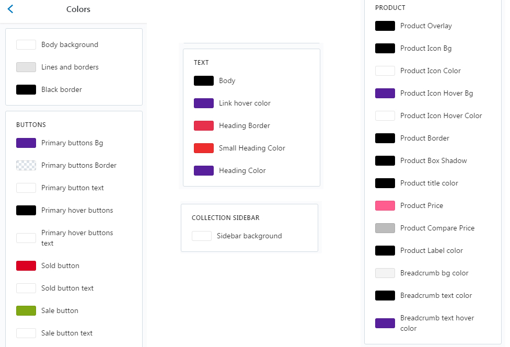Viewport: 510px width, 347px height.
Task: Click the Black border color swatch
Action: pos(26,90)
